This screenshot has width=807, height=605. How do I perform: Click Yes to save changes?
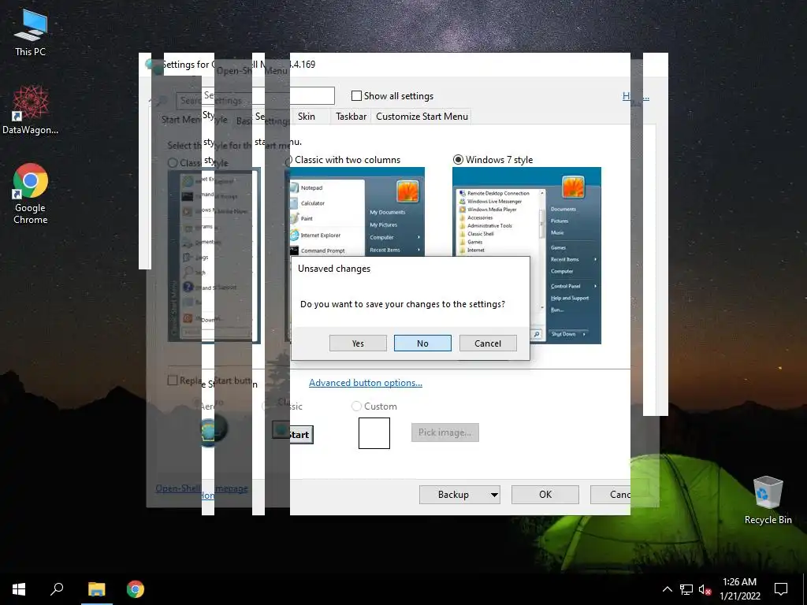[358, 343]
